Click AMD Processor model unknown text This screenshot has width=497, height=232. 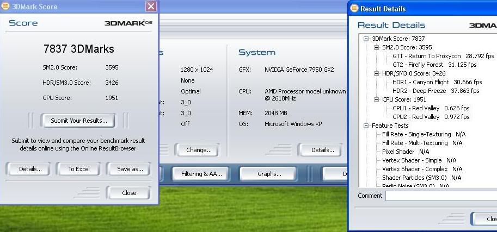point(305,91)
